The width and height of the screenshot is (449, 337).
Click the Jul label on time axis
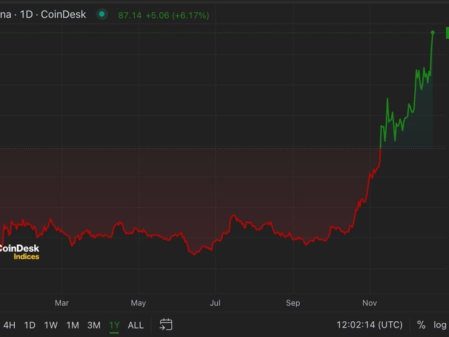click(x=215, y=303)
